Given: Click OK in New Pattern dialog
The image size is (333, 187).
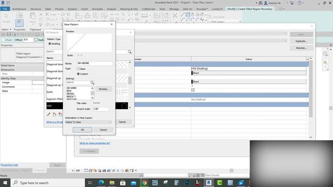Looking at the screenshot, I should tap(82, 130).
